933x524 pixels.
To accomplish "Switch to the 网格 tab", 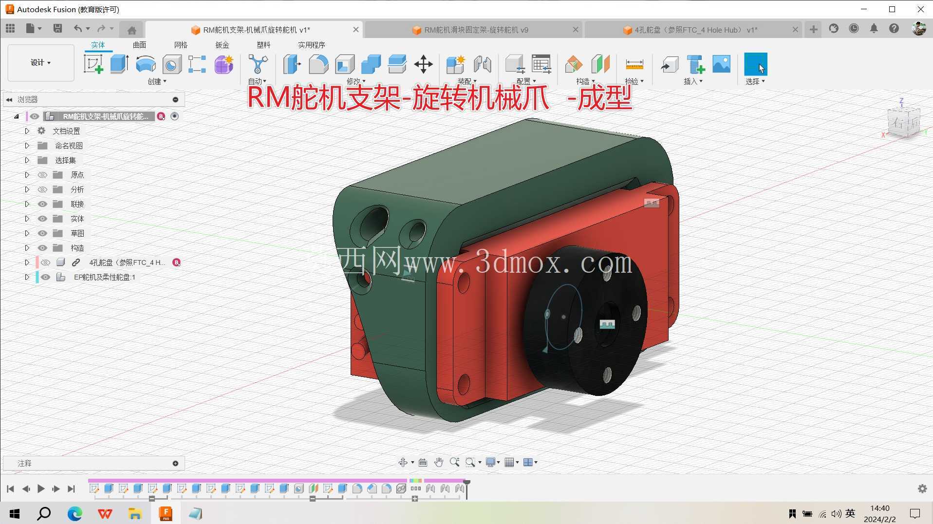I will point(181,45).
